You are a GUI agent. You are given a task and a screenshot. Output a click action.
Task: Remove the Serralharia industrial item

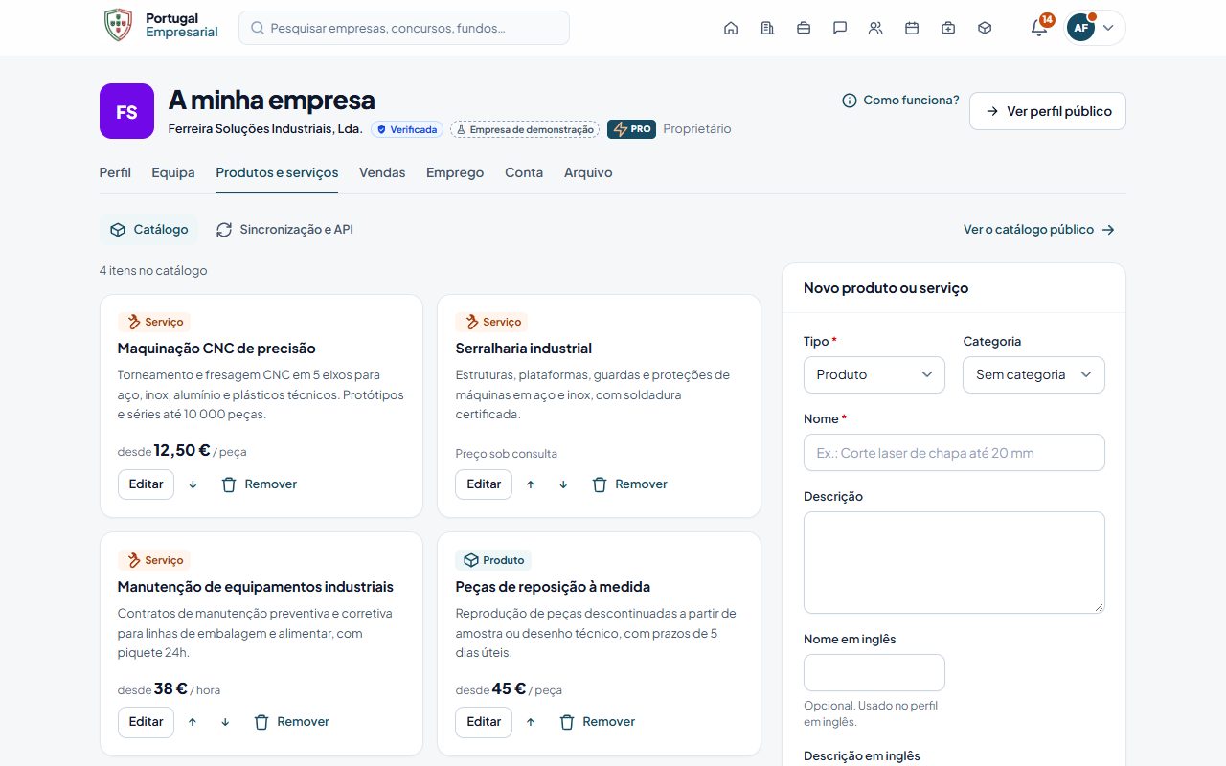coord(629,484)
